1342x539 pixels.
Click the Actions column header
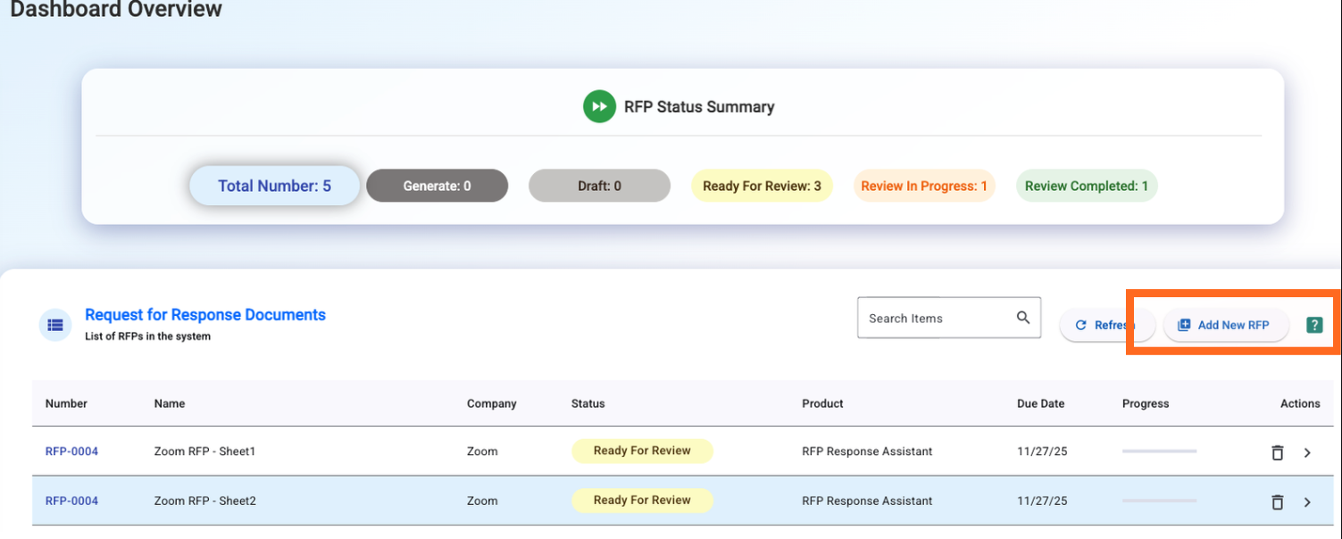point(1300,403)
